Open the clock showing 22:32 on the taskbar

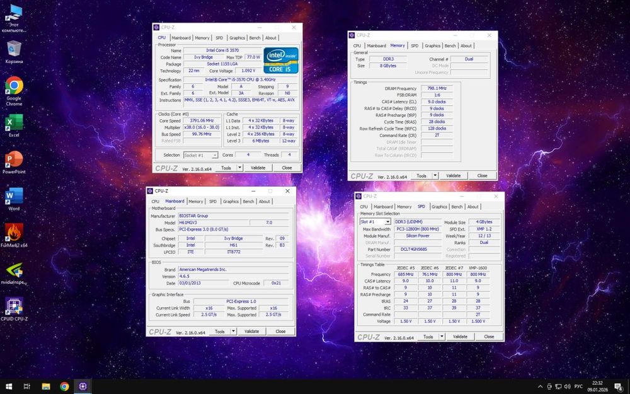coord(597,386)
